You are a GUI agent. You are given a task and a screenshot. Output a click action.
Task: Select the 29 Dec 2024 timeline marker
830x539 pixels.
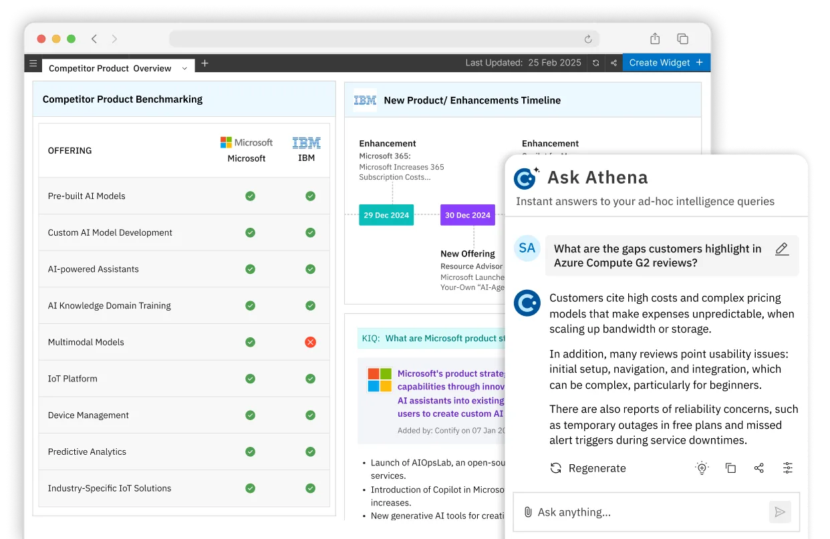[x=386, y=215]
